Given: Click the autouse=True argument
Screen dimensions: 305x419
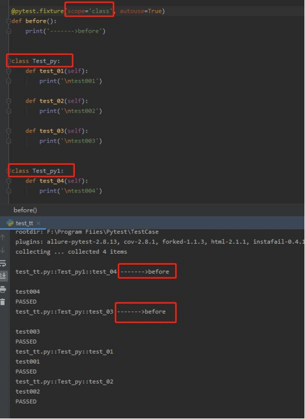Looking at the screenshot, I should point(140,11).
